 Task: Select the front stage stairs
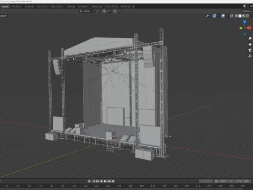pos(111,146)
